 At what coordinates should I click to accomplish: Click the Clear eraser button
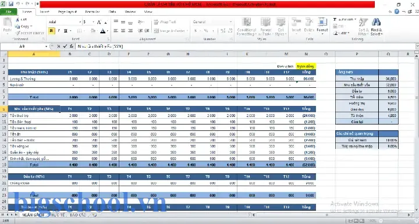point(341,33)
